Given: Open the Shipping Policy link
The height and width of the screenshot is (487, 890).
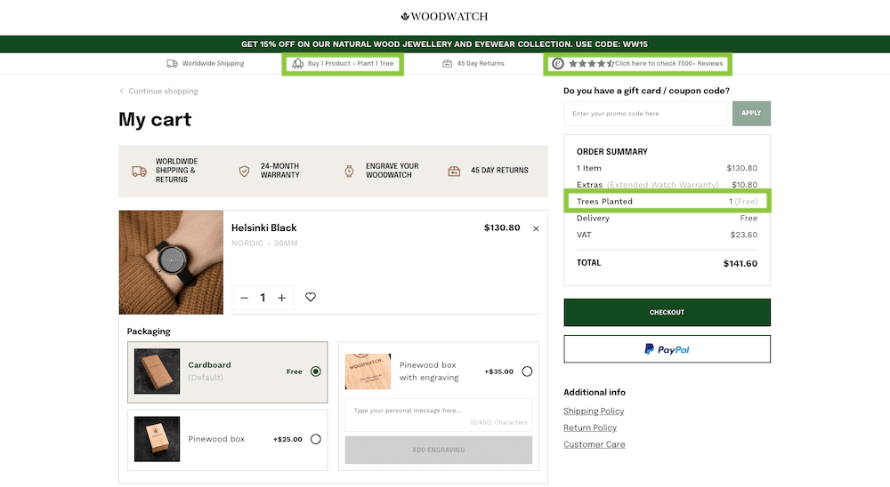Looking at the screenshot, I should click(594, 411).
